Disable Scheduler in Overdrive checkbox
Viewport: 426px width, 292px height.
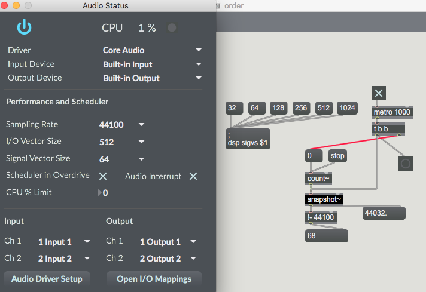103,176
